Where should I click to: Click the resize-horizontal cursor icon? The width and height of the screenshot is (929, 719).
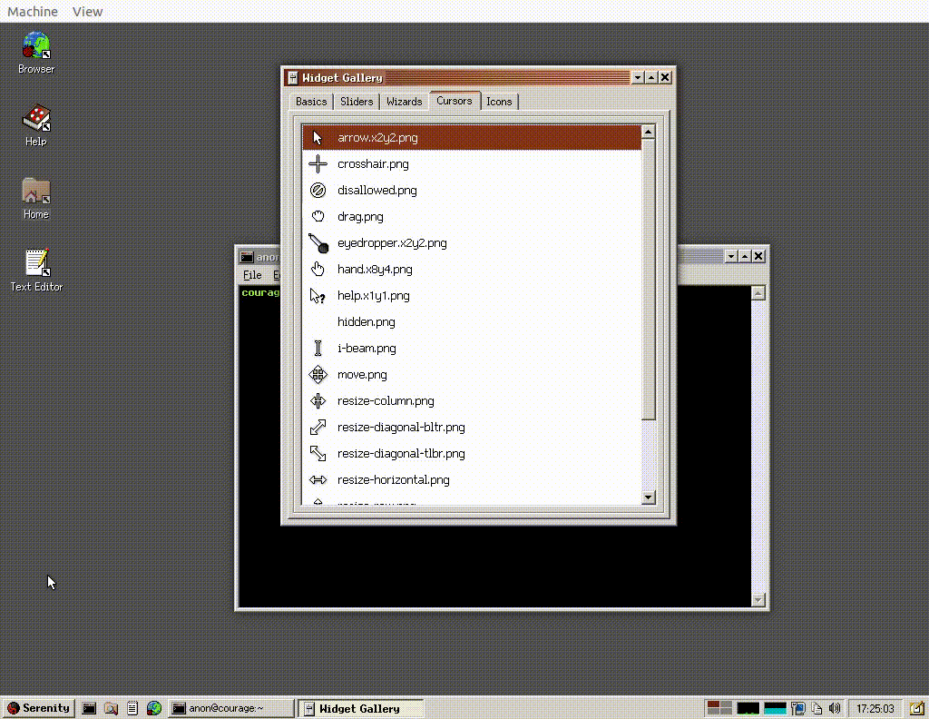pos(317,479)
